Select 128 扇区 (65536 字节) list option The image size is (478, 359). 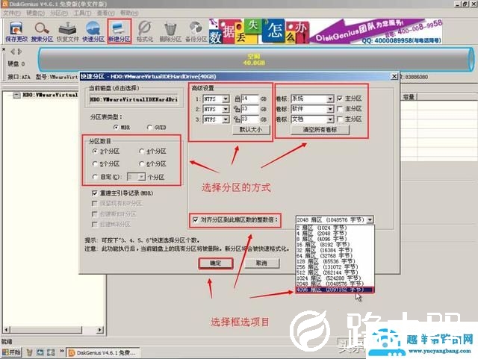coord(335,261)
